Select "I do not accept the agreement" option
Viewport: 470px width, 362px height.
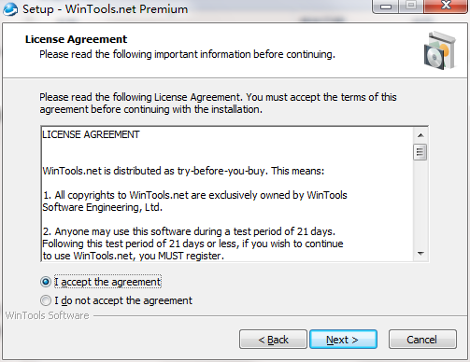46,300
